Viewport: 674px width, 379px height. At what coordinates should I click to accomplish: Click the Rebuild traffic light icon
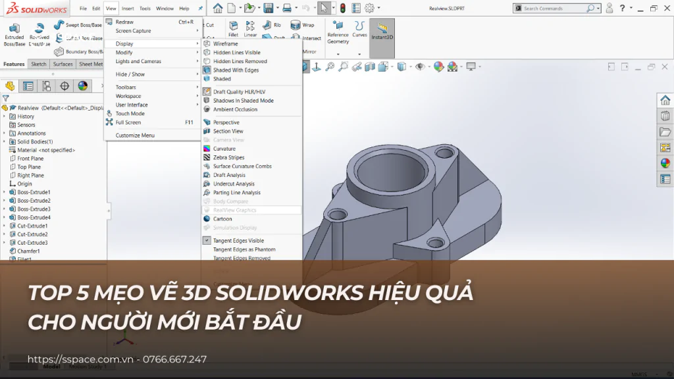[x=342, y=8]
